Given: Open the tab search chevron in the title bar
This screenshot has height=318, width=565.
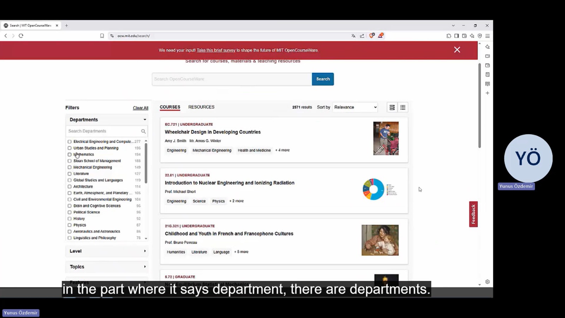Looking at the screenshot, I should coord(453,25).
